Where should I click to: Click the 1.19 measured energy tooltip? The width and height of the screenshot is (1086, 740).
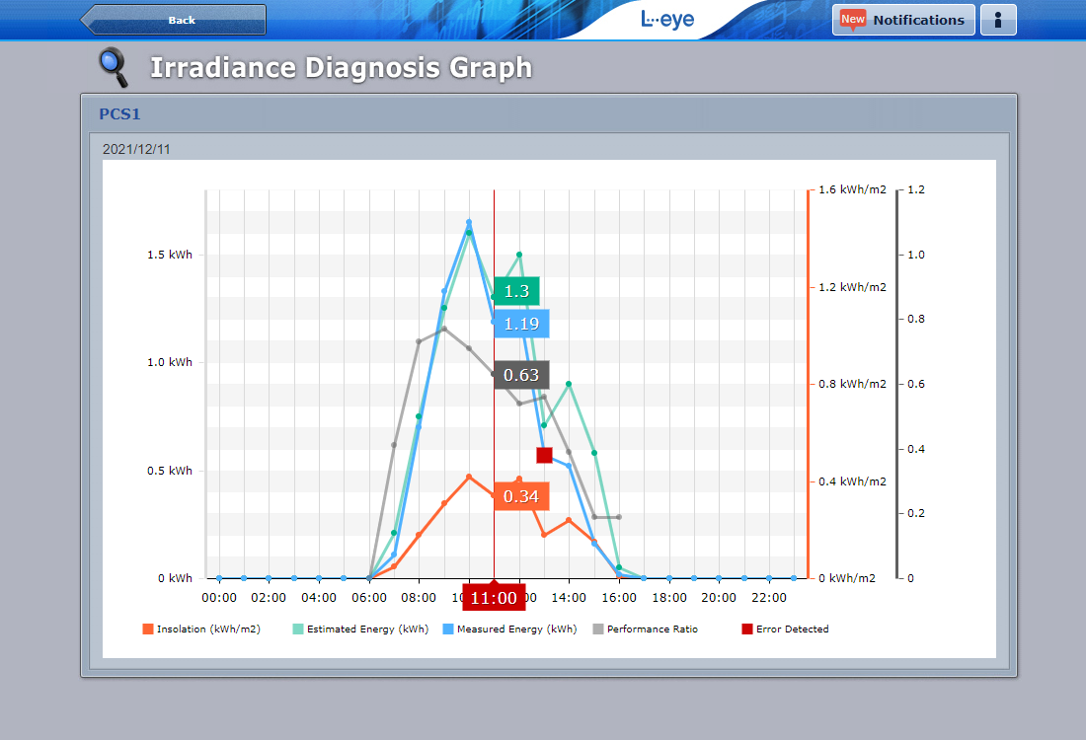(521, 324)
